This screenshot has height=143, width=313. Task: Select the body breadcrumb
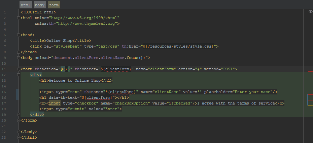[39, 5]
